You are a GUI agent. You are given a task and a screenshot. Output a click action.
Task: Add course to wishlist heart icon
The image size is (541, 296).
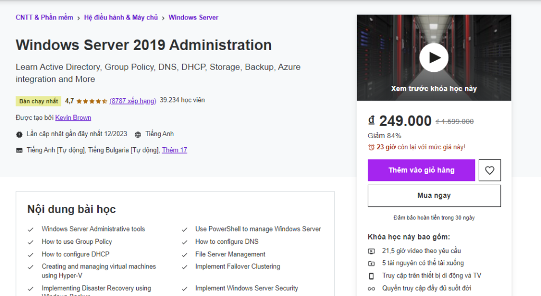coord(489,170)
